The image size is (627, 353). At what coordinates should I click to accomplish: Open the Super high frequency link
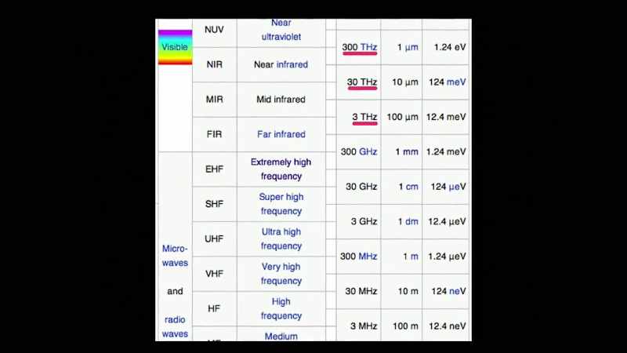[x=281, y=204]
